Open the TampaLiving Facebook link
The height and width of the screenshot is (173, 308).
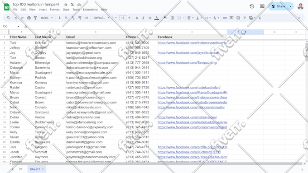pos(188,63)
